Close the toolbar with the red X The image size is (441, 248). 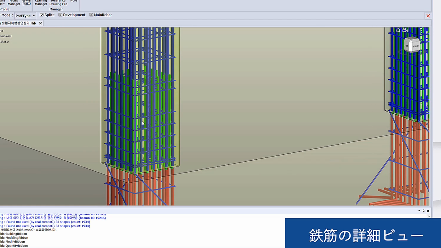tap(428, 16)
